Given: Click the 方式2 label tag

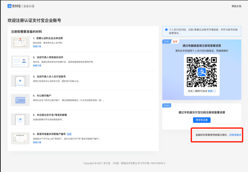Looking at the screenshot, I should coord(167,106).
